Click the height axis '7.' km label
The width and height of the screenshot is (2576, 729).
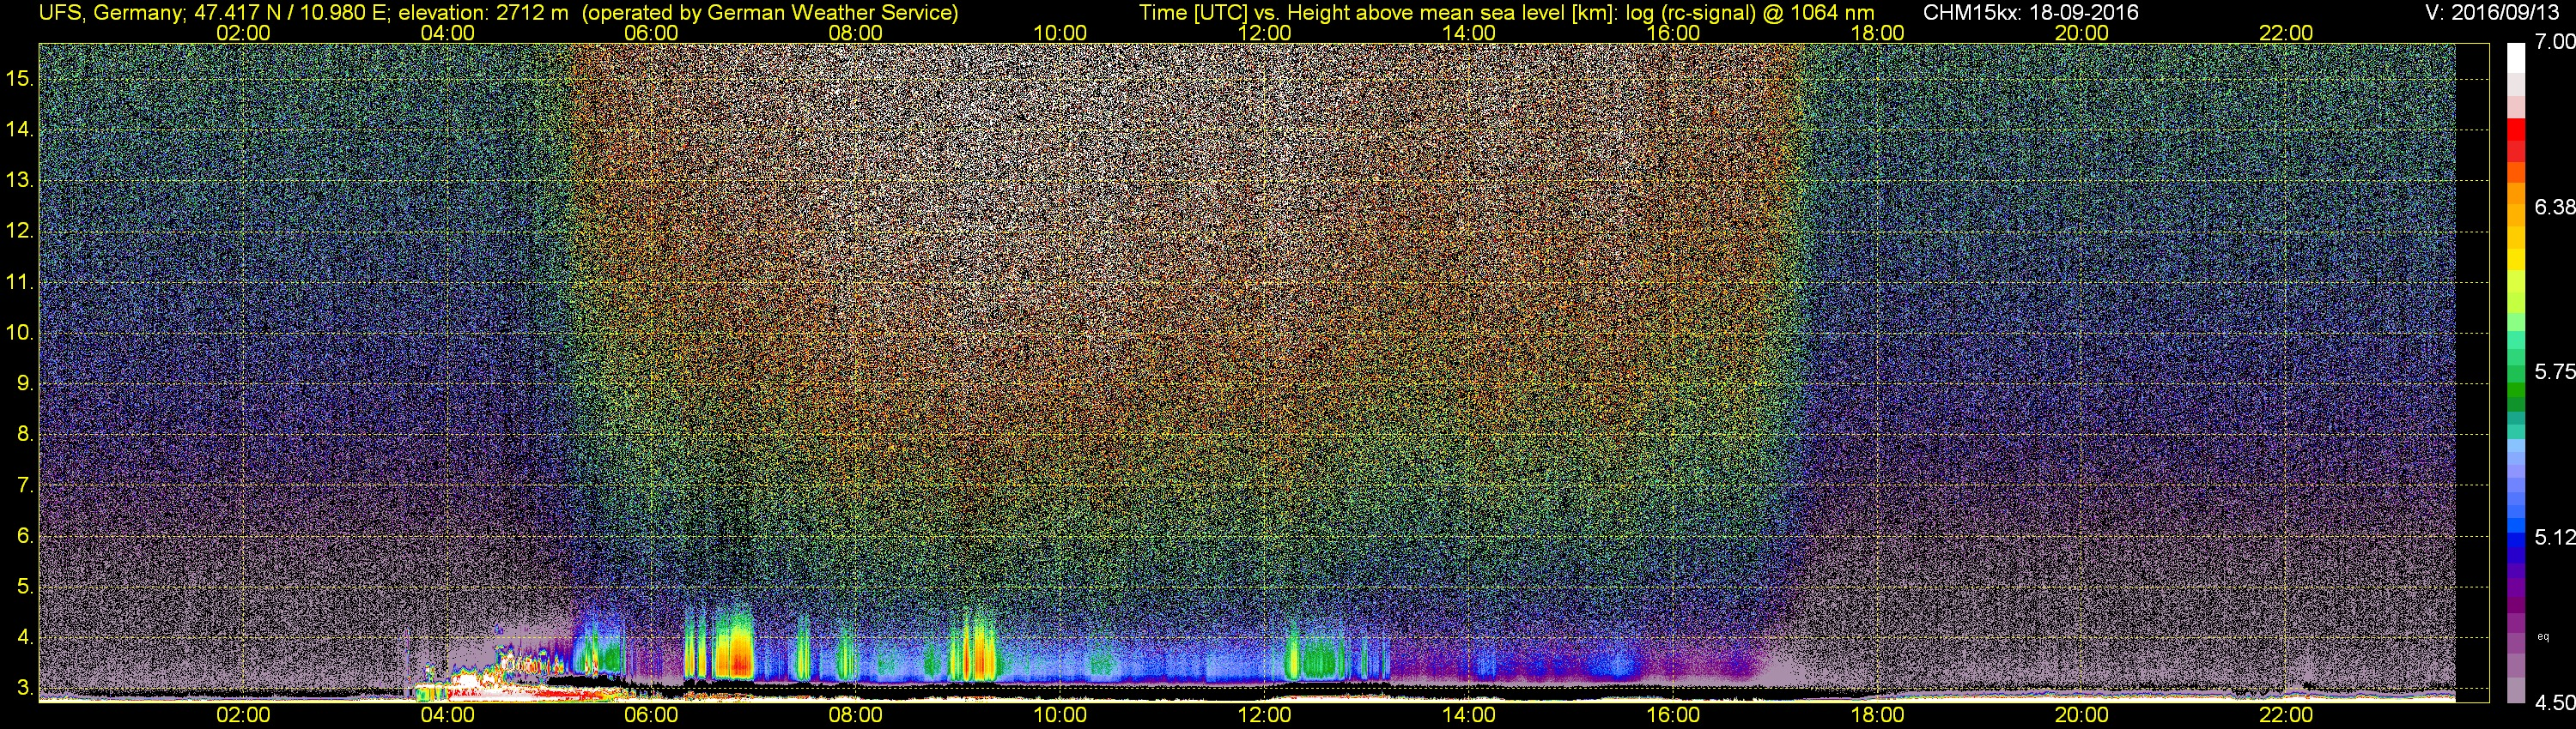(x=25, y=485)
